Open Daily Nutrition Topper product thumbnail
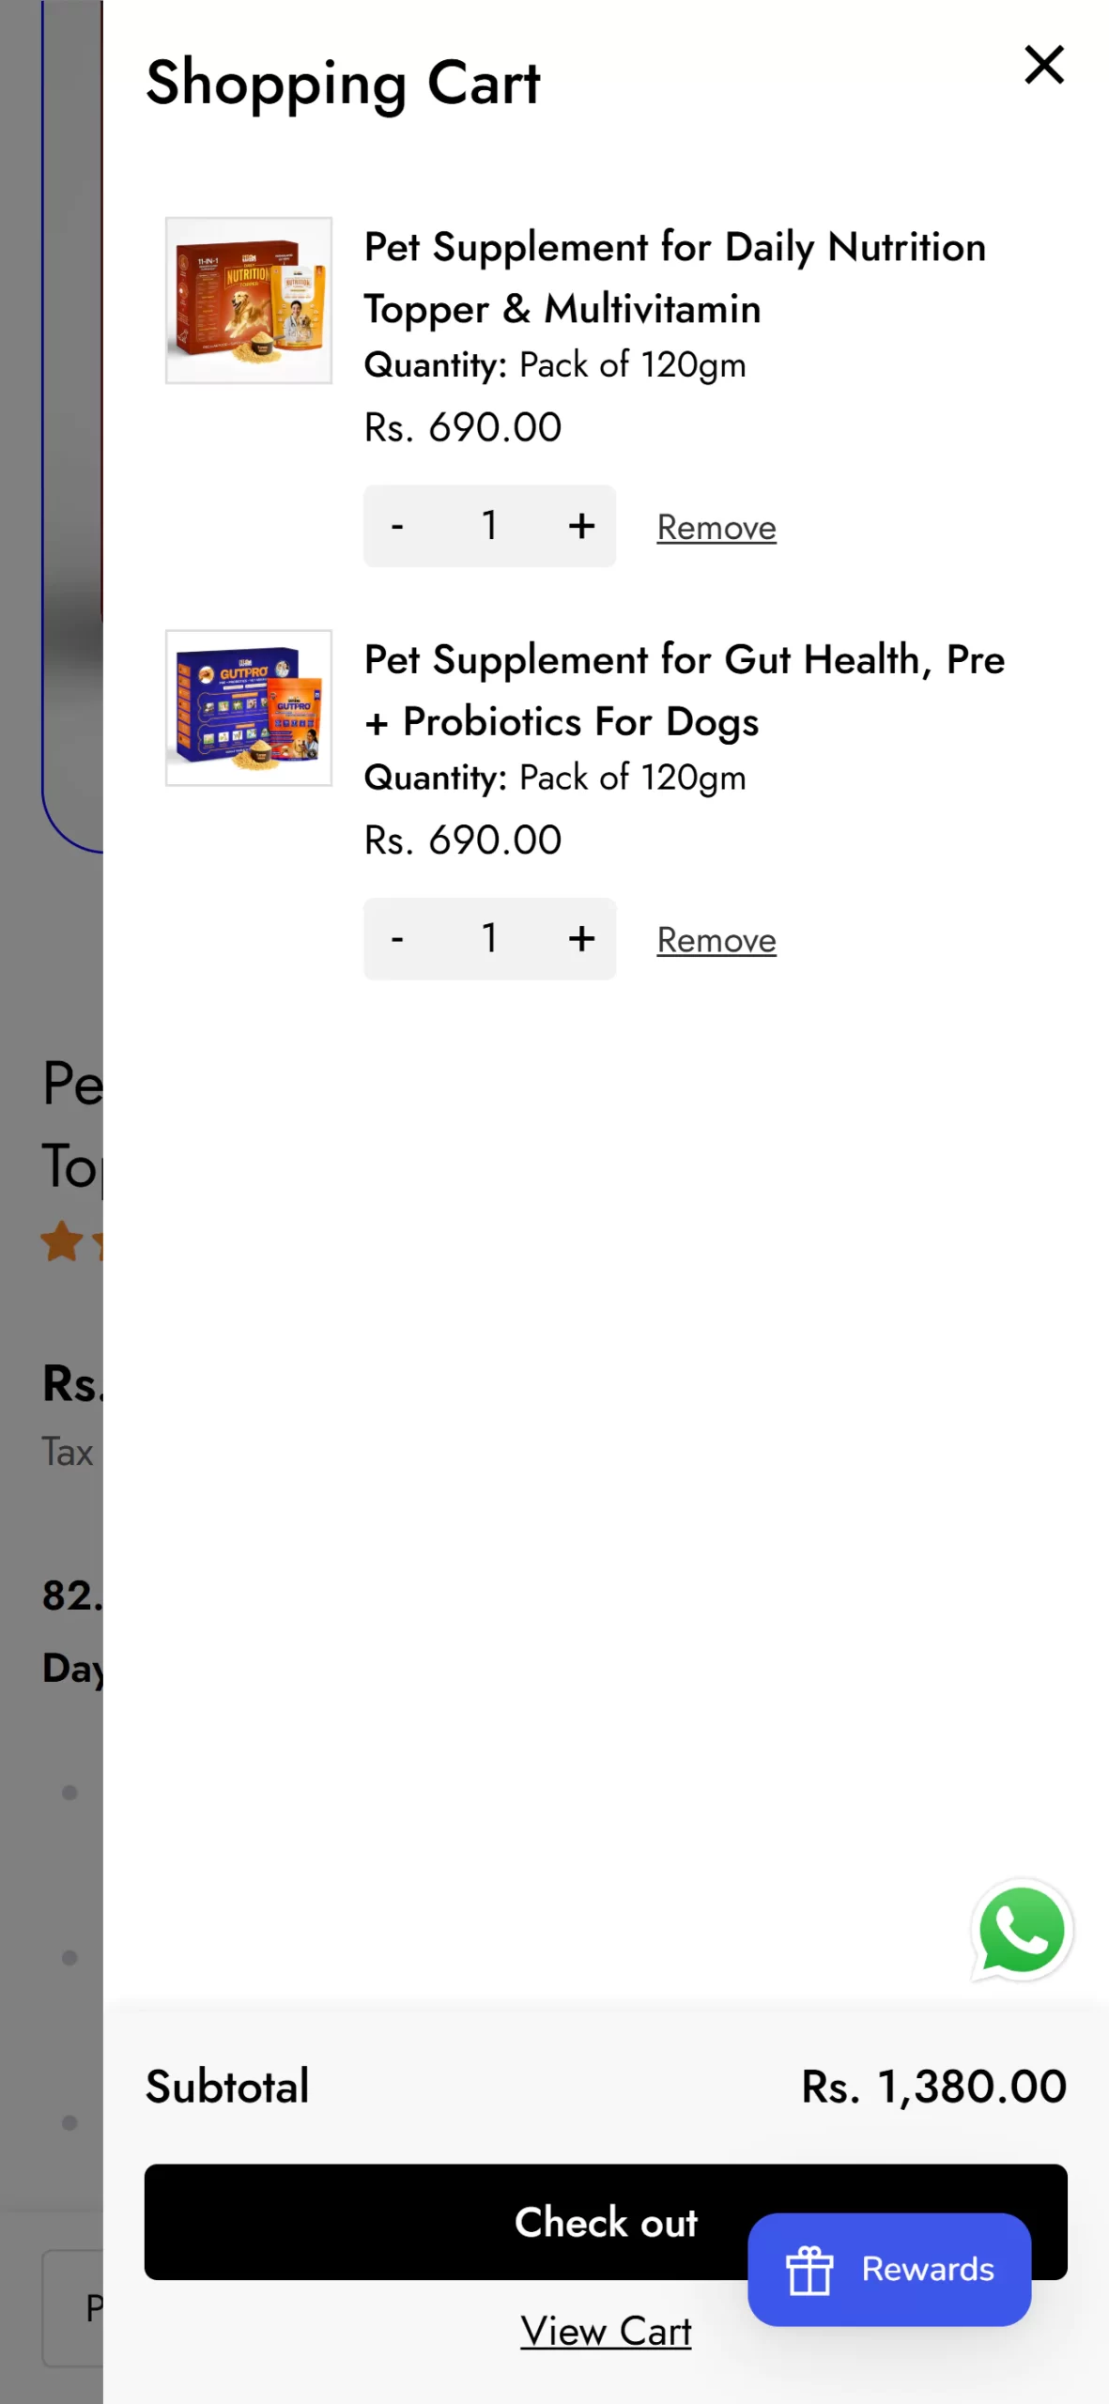1109x2404 pixels. pyautogui.click(x=249, y=300)
